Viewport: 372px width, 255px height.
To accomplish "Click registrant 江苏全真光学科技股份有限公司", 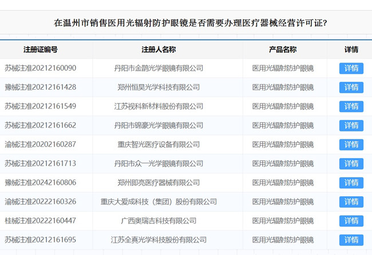I will click(x=159, y=240).
